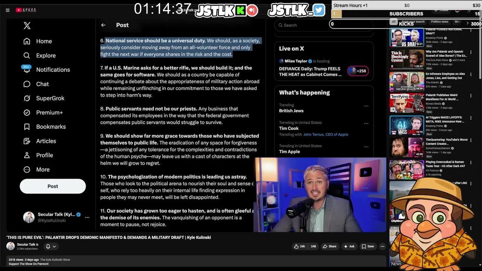This screenshot has height=271, width=482.
Task: Open options for British Jews trend
Action: click(x=366, y=106)
